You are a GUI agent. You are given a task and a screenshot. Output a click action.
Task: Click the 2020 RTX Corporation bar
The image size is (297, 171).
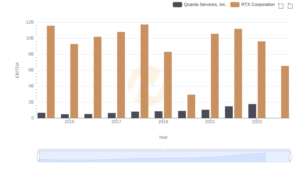click(x=191, y=106)
